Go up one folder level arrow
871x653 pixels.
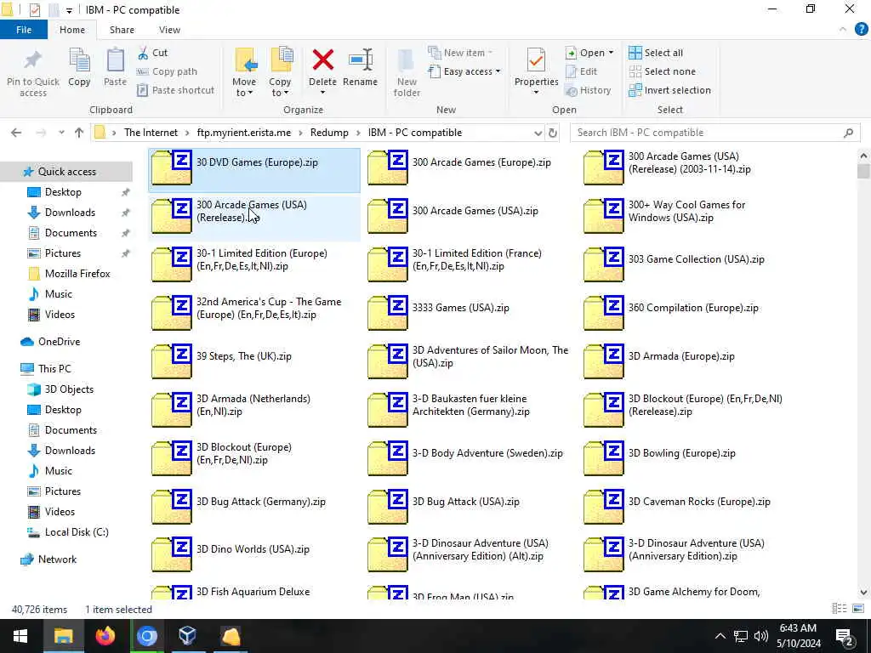[79, 133]
